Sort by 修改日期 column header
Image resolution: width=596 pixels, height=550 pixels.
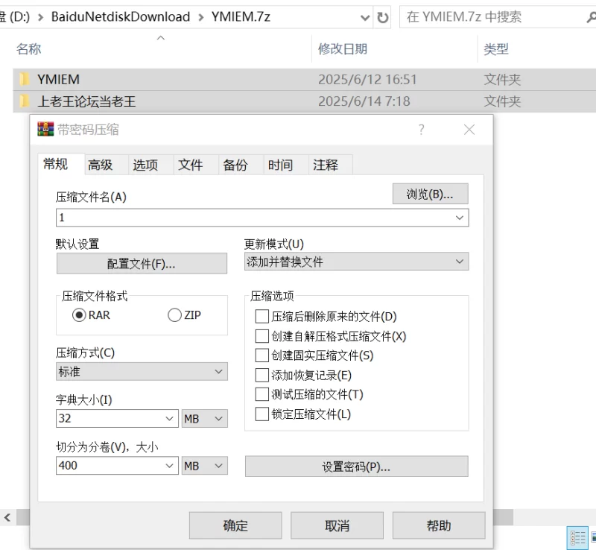click(x=343, y=49)
